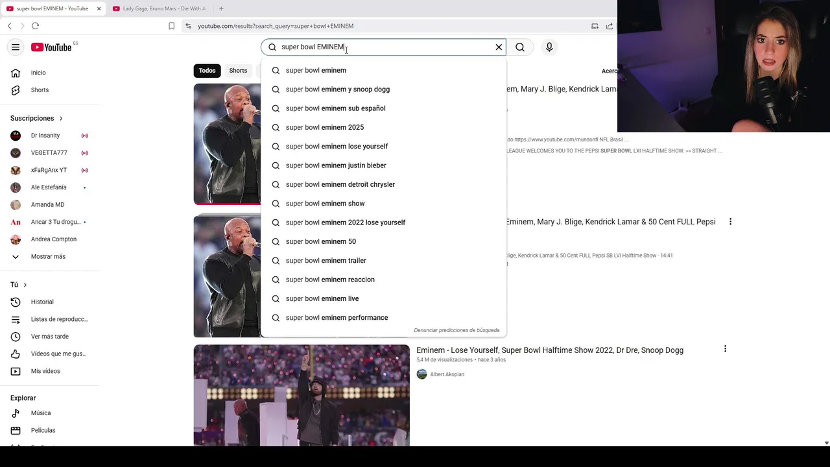This screenshot has height=467, width=830.
Task: Open the Albert Akopian channel avatar
Action: (x=422, y=374)
